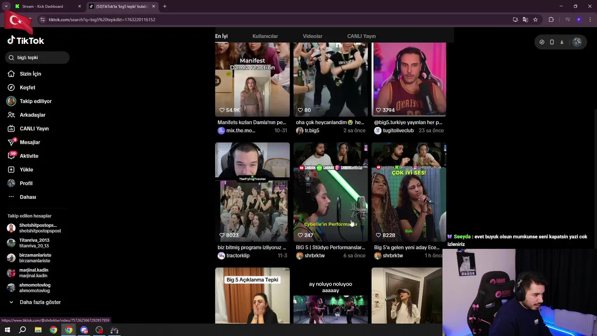Open Big 5 Açıklanma Tepki video
597x336 pixels.
(x=252, y=295)
